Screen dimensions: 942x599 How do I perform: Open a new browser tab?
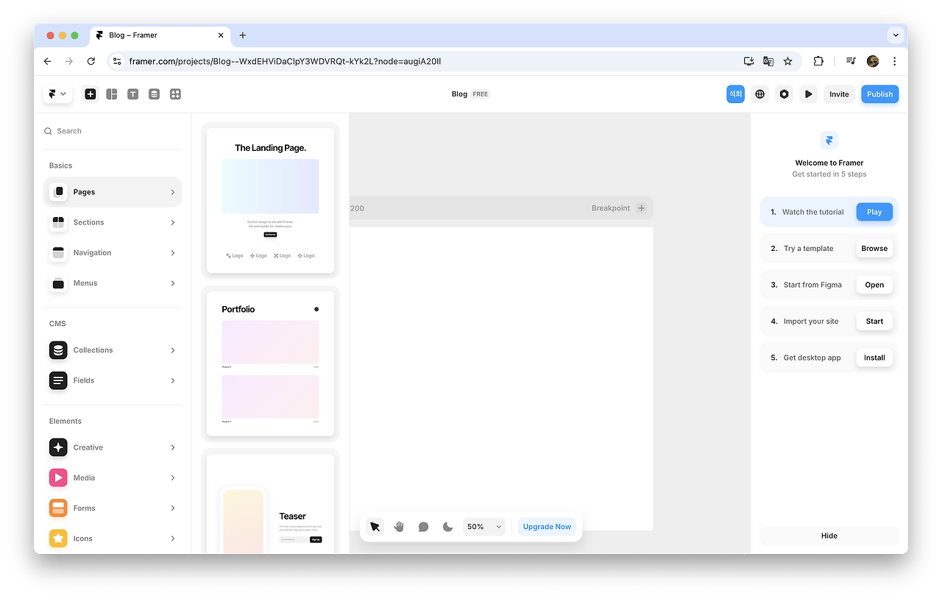point(243,35)
